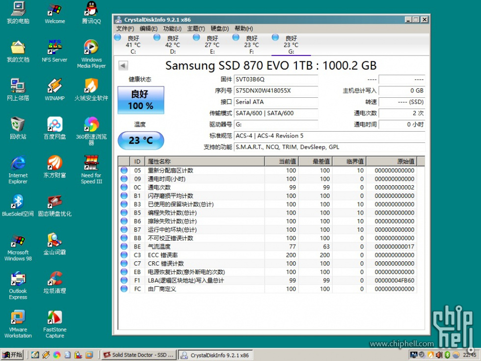
Task: Click the status circle of row 09
Action: pyautogui.click(x=124, y=179)
